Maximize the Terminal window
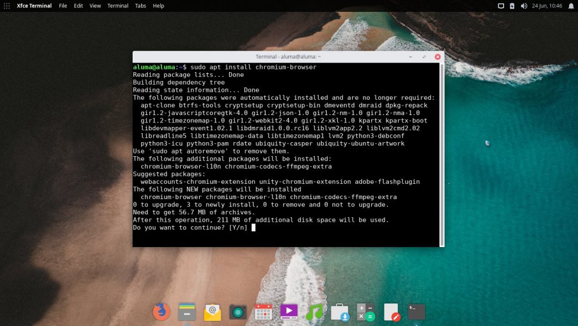This screenshot has height=326, width=578. click(x=424, y=57)
